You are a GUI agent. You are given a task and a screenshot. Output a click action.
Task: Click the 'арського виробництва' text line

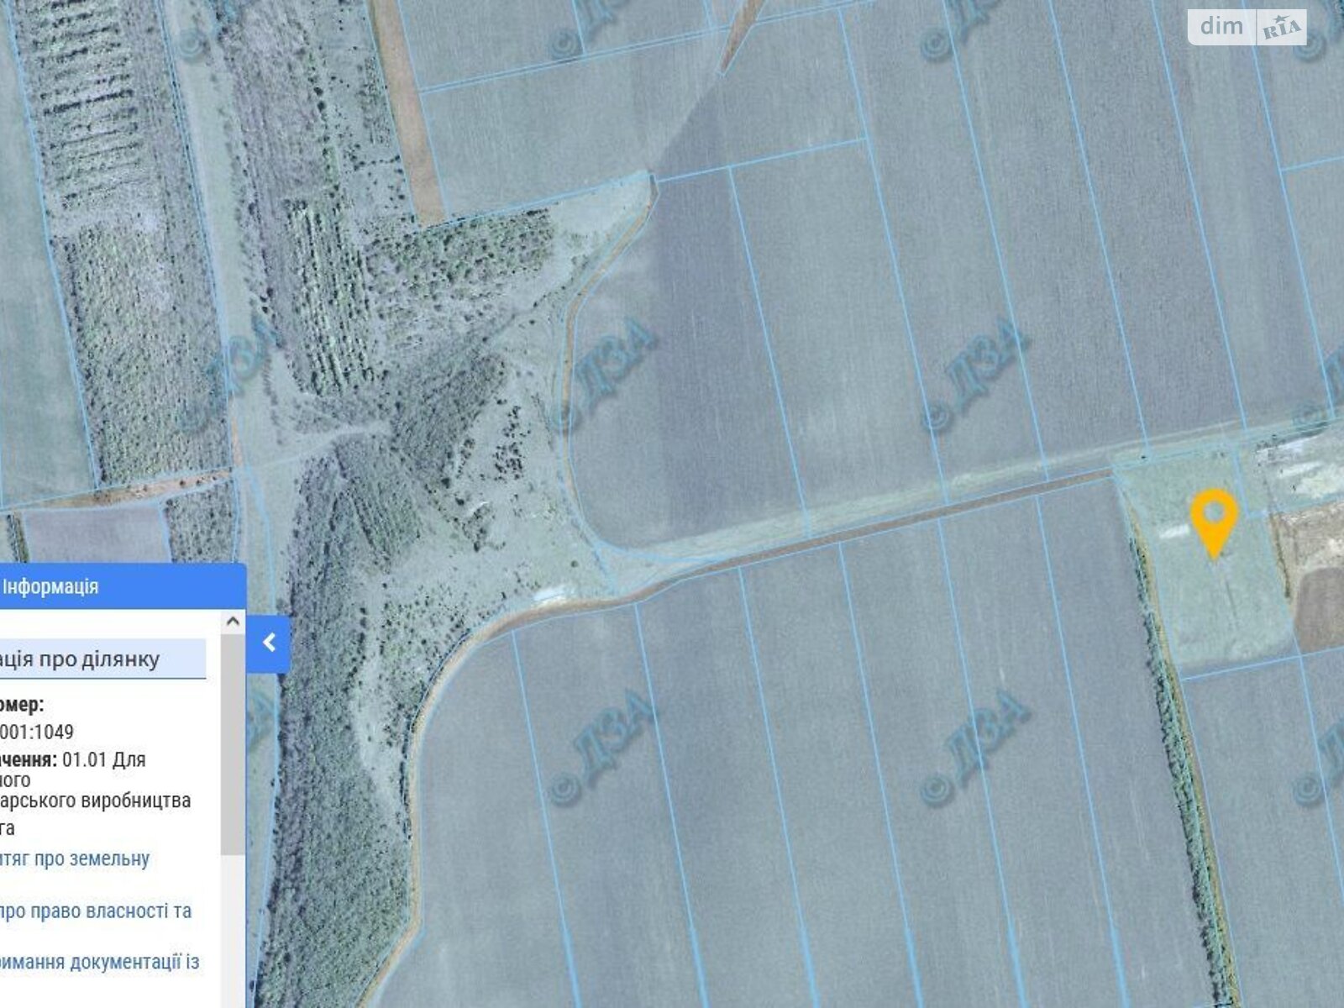97,801
